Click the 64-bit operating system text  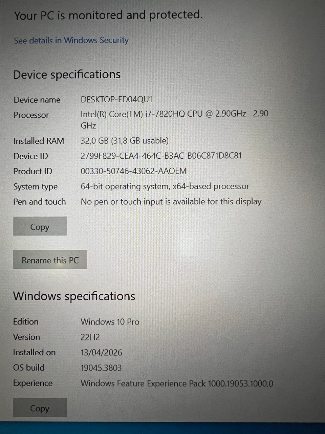(165, 186)
